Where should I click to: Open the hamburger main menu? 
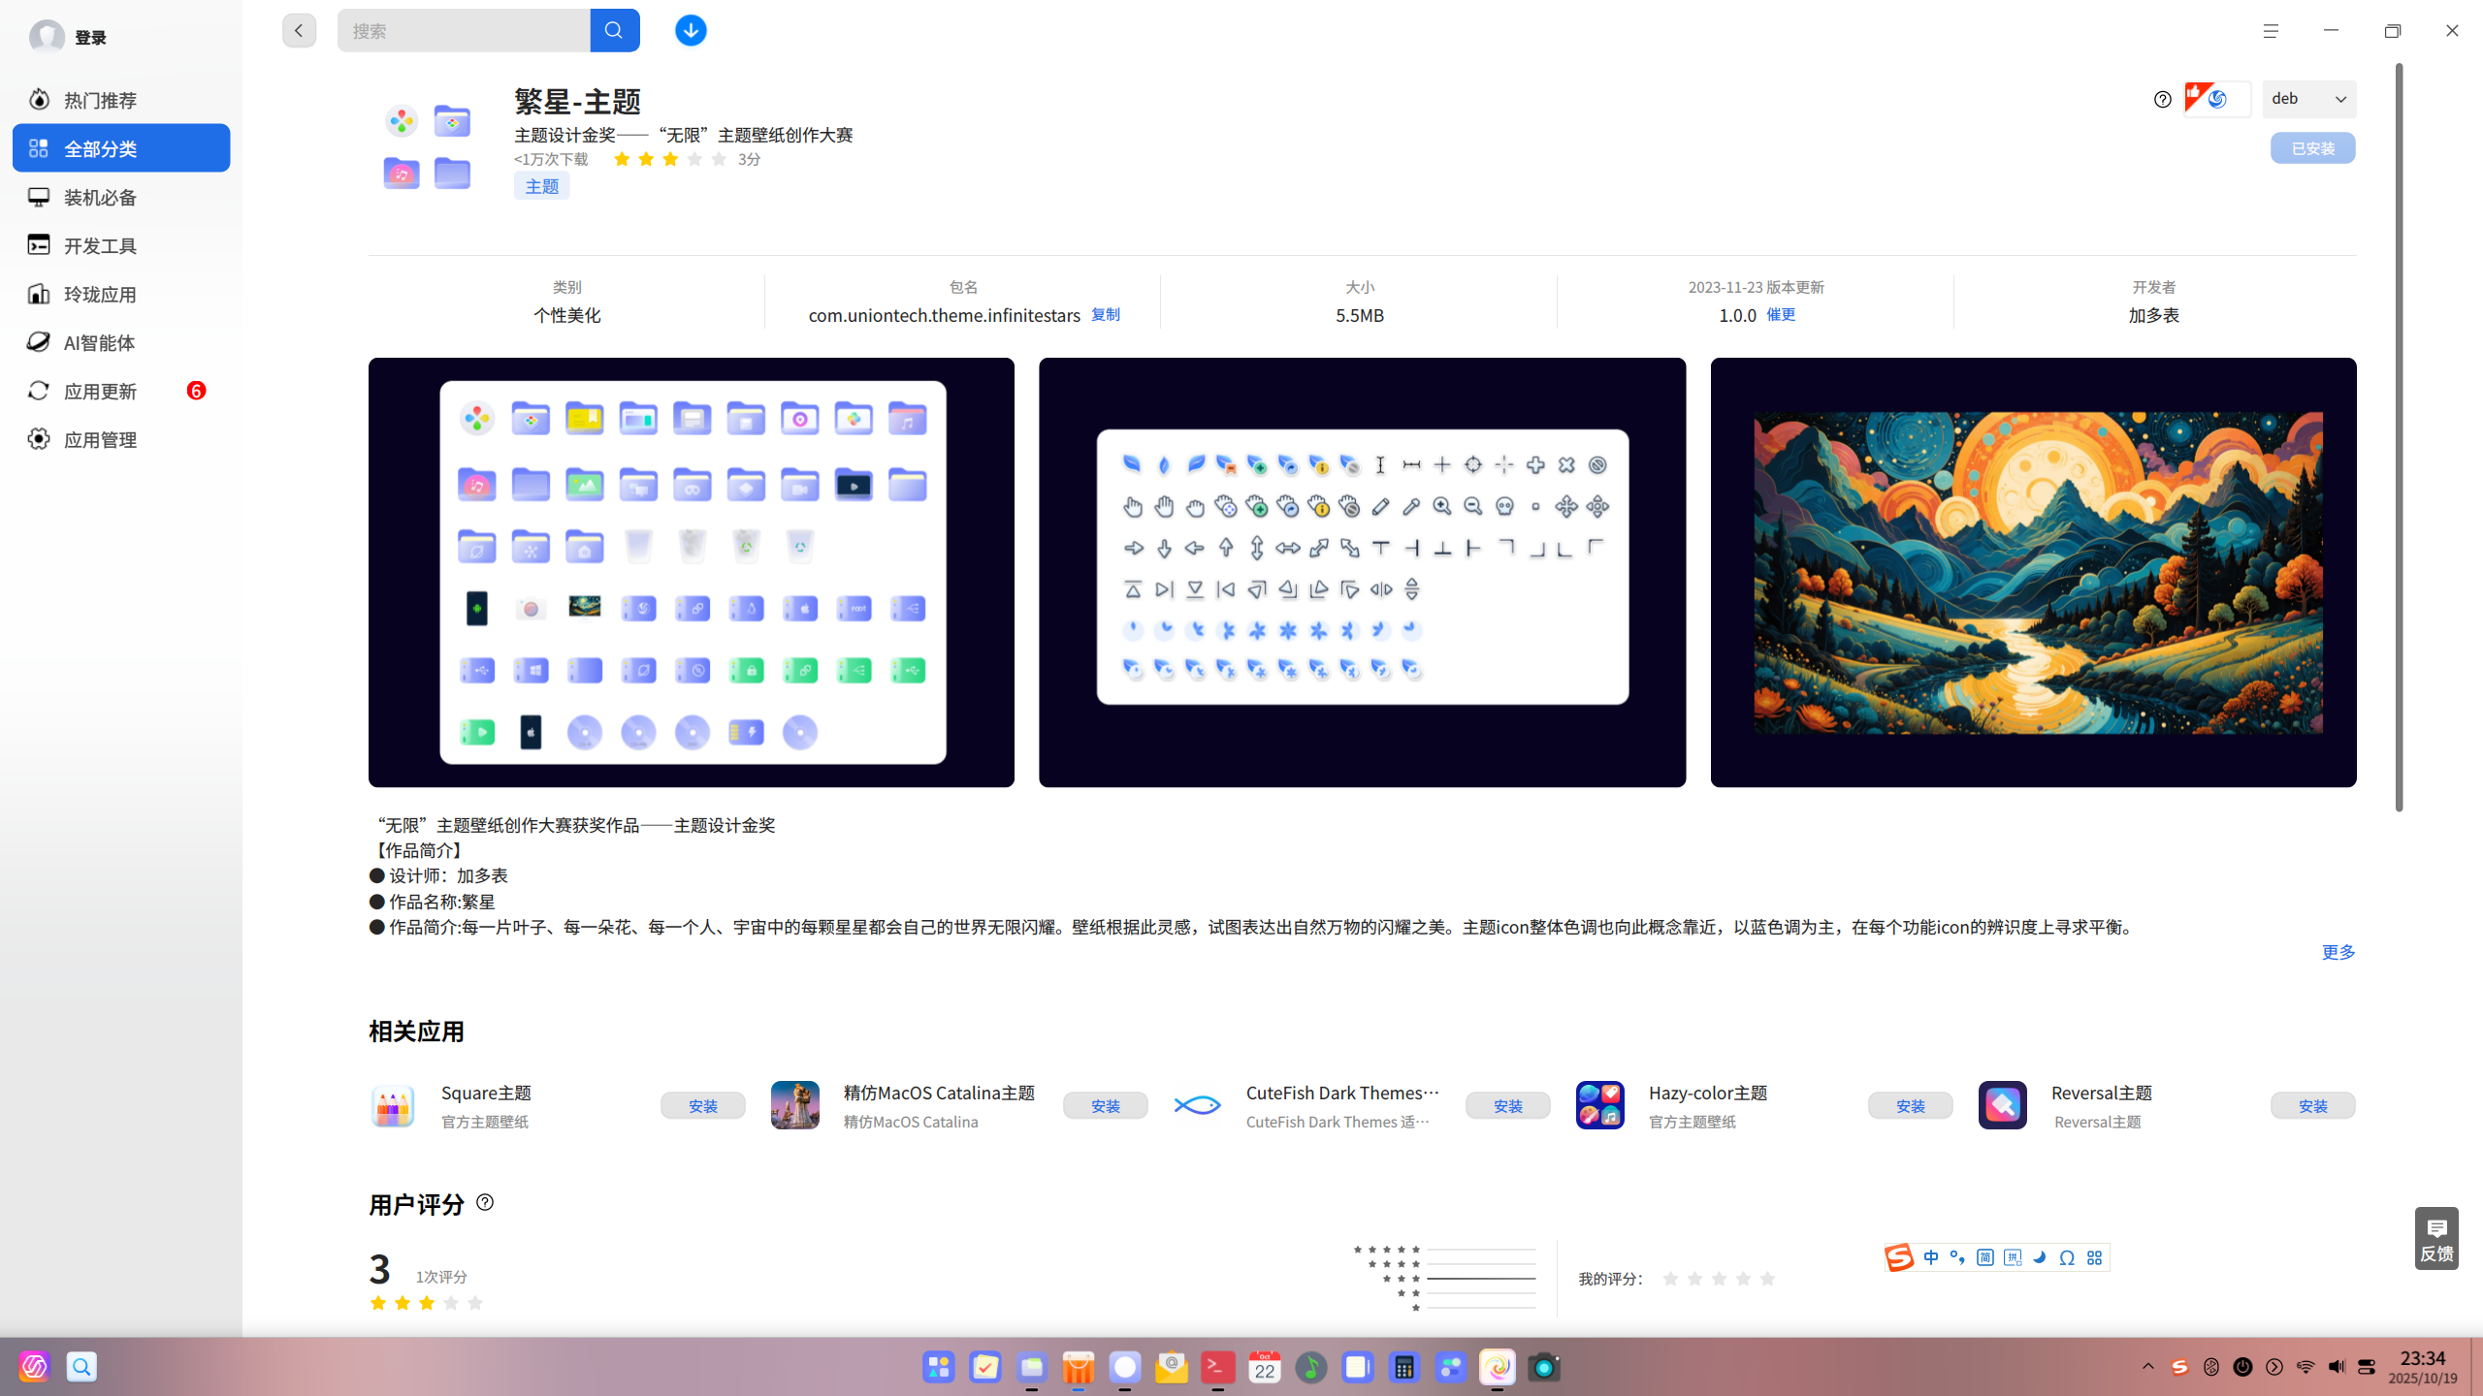(x=2271, y=31)
